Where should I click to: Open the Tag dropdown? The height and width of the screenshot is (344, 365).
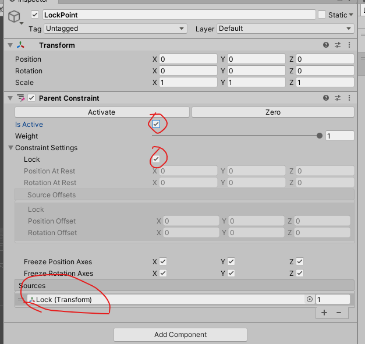[x=115, y=29]
